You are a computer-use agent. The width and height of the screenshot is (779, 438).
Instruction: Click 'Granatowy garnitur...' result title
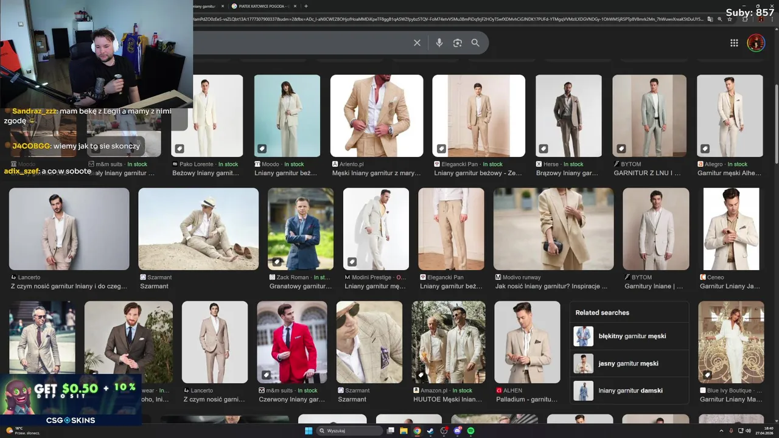(x=301, y=286)
